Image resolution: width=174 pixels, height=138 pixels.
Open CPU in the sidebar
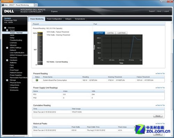click(x=12, y=68)
